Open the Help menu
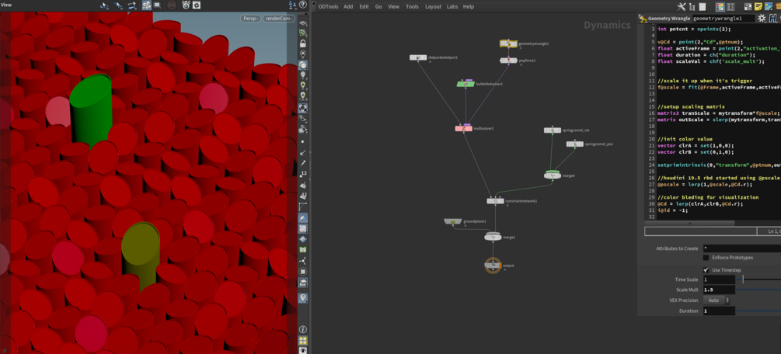781x354 pixels. tap(468, 7)
